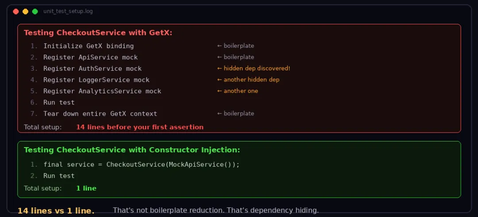Click "Total setup:" label in Constructor Injection panel

pos(42,188)
